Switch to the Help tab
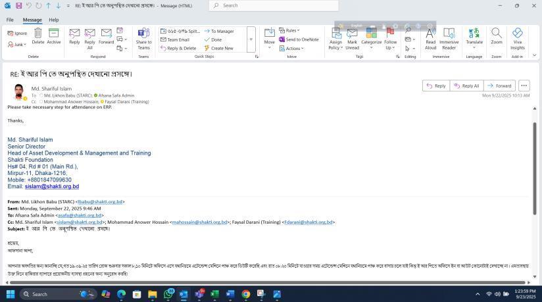The image size is (542, 302). (53, 20)
